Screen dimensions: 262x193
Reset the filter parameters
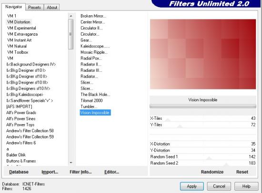(x=242, y=172)
